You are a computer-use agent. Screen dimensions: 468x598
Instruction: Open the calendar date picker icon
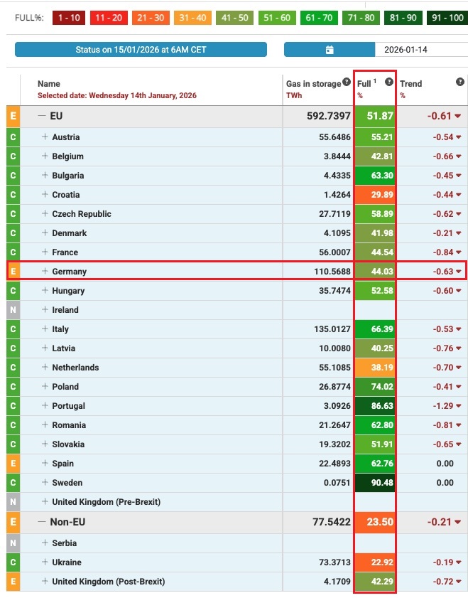click(330, 50)
